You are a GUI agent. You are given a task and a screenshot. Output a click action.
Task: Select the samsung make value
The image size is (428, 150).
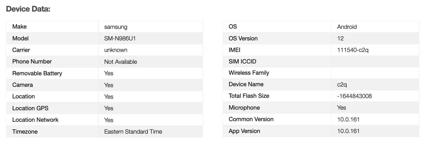[116, 27]
